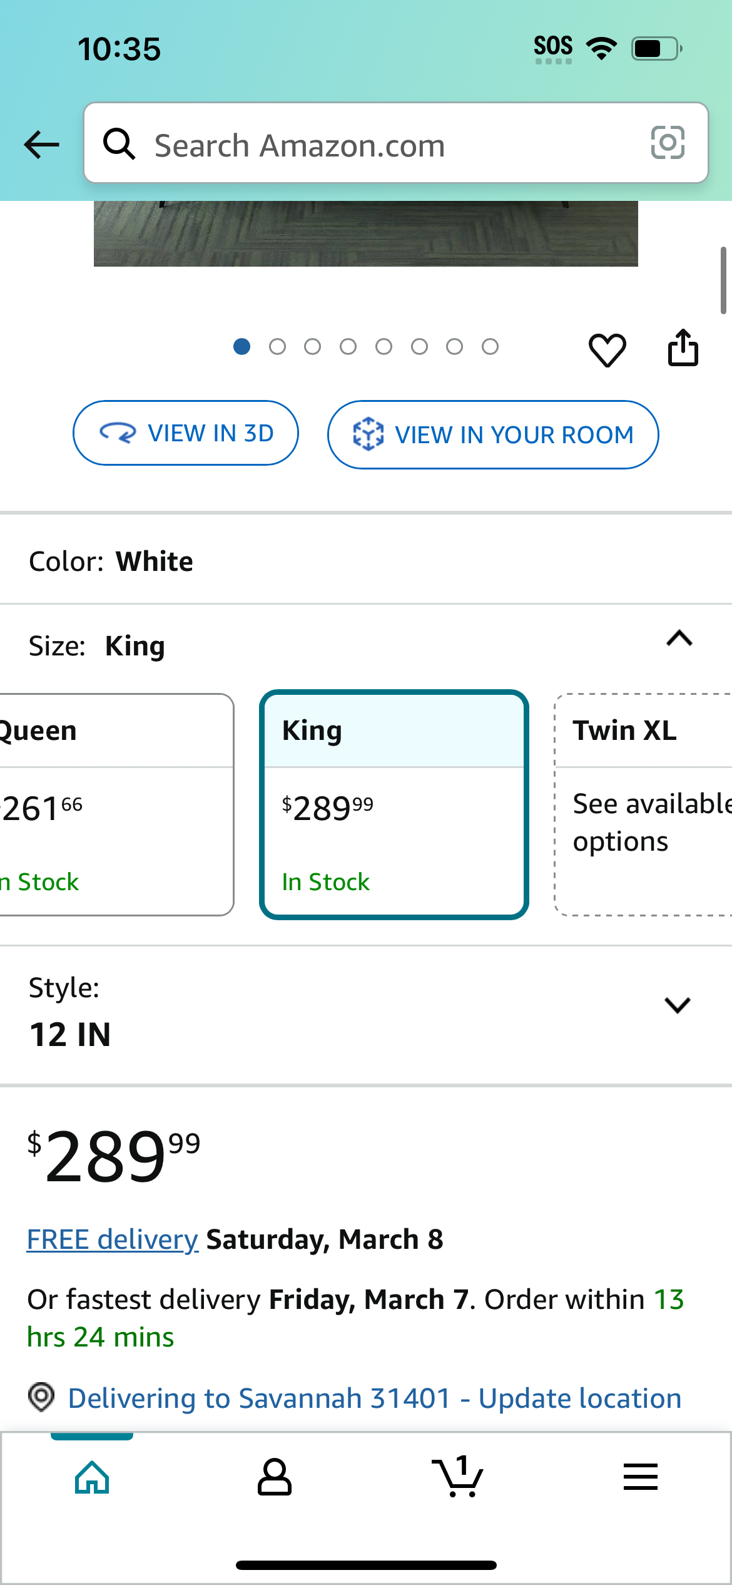
Task: Open the FREE delivery link
Action: point(113,1239)
